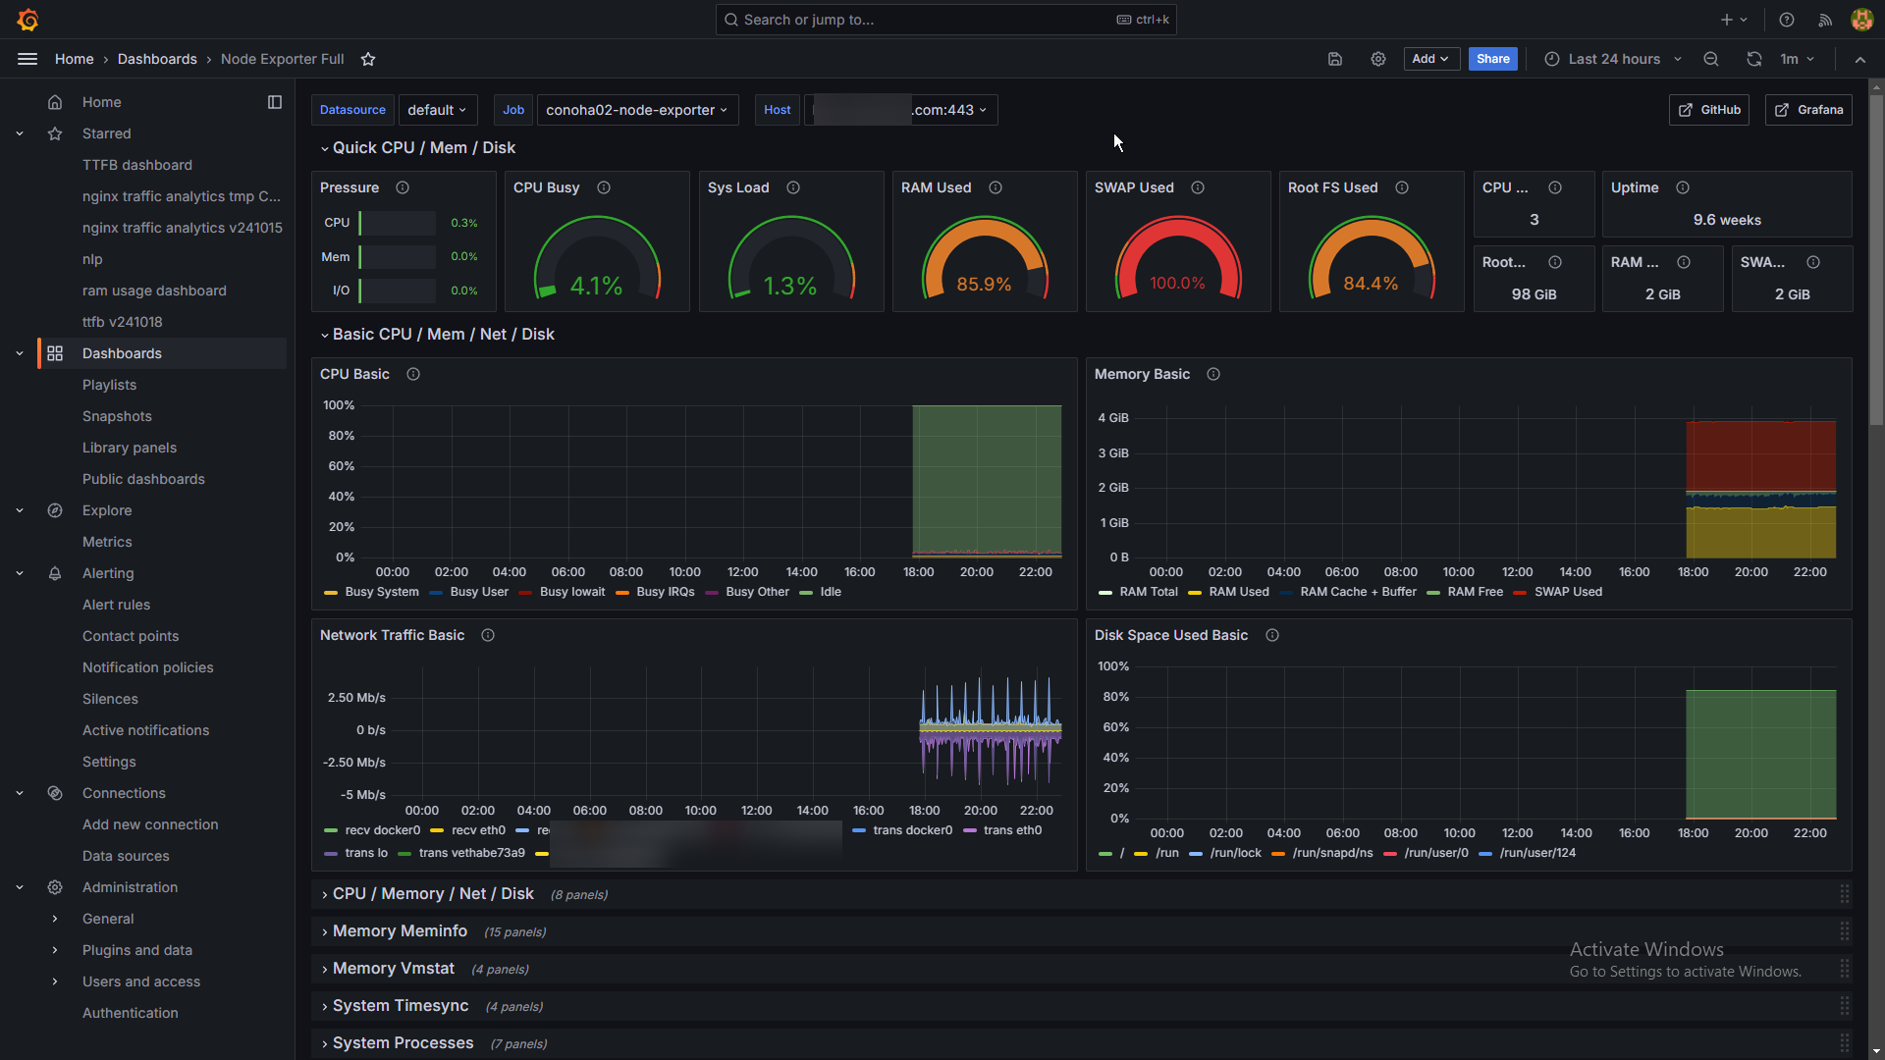Click the blue Share button
This screenshot has height=1060, width=1885.
click(1492, 59)
